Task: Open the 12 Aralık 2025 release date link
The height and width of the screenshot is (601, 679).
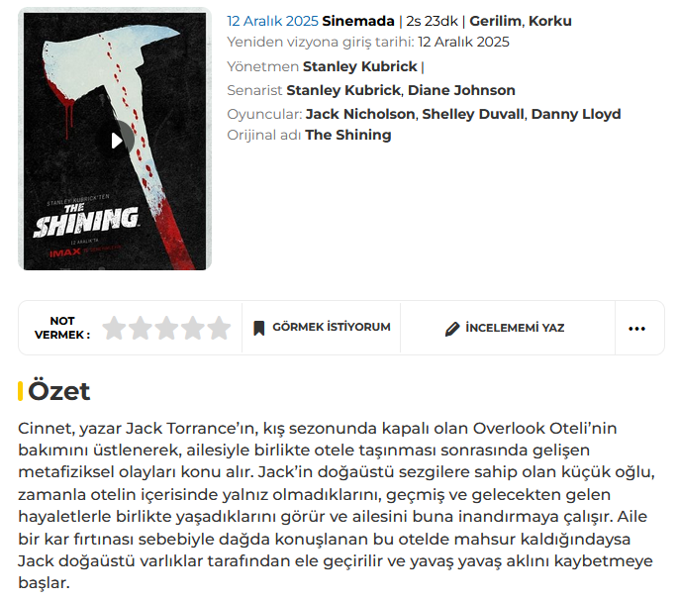Action: pos(272,21)
